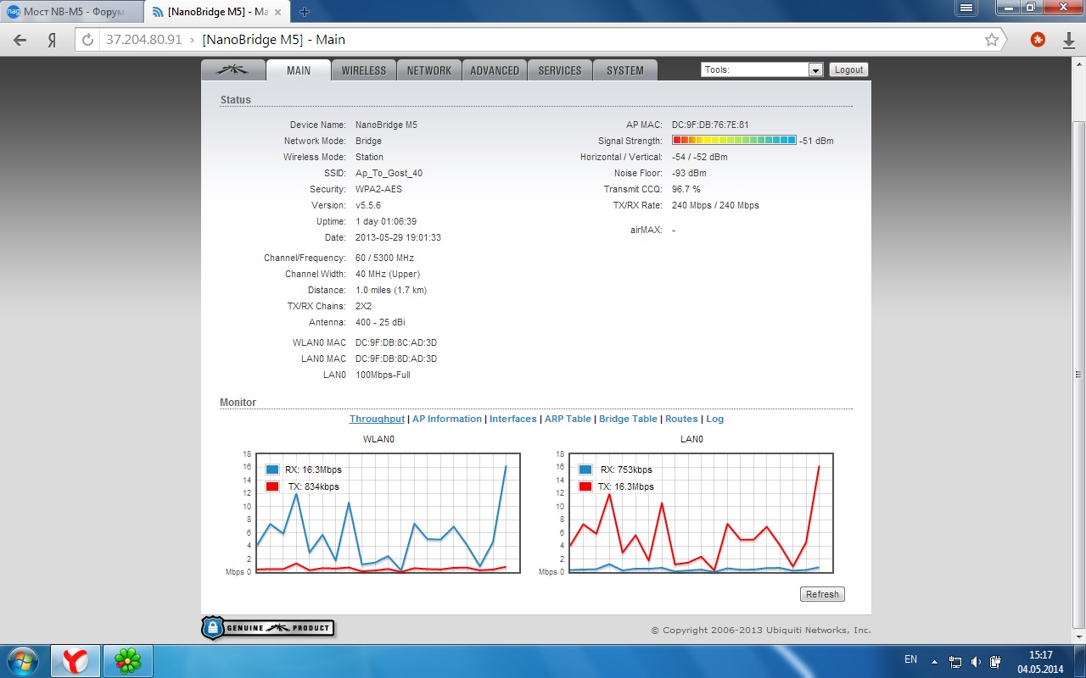Click the Logout button

click(848, 70)
